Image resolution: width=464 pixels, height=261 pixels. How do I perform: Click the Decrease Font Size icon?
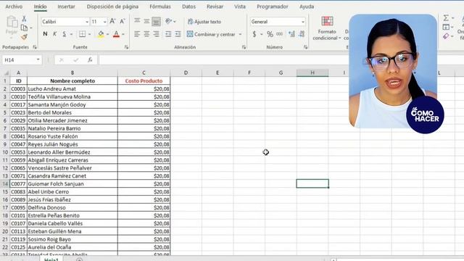pyautogui.click(x=123, y=21)
